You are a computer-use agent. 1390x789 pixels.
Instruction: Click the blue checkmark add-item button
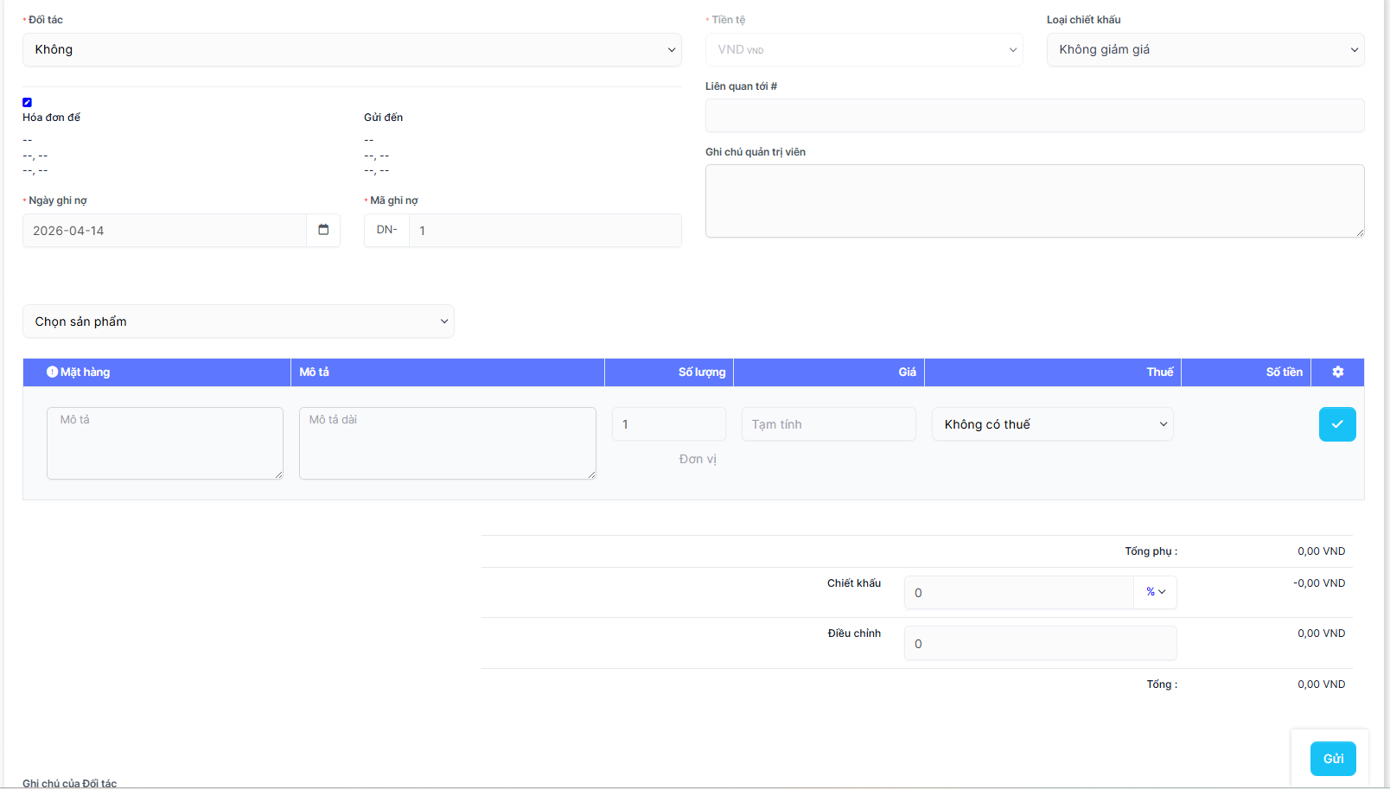click(x=1336, y=424)
